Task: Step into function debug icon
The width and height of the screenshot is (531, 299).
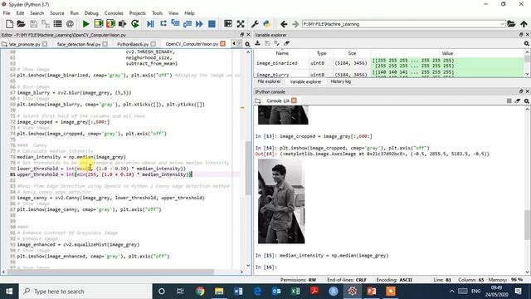Action: tap(175, 24)
